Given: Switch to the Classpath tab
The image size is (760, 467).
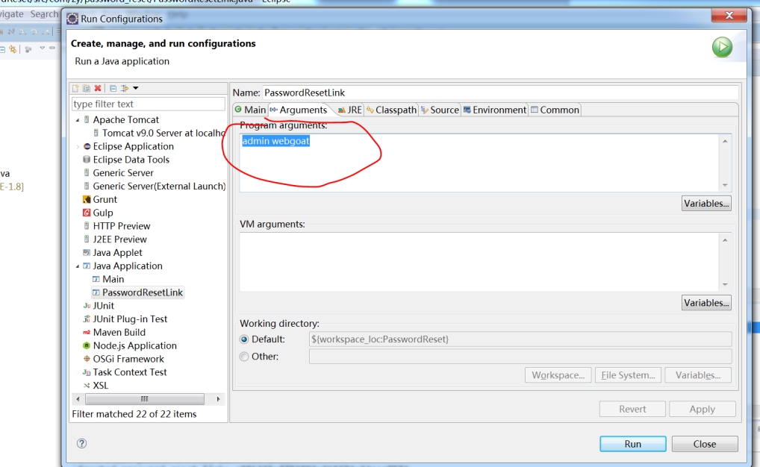Looking at the screenshot, I should coord(391,110).
